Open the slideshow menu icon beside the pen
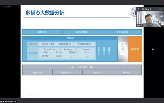164x103 pixels. point(31,96)
